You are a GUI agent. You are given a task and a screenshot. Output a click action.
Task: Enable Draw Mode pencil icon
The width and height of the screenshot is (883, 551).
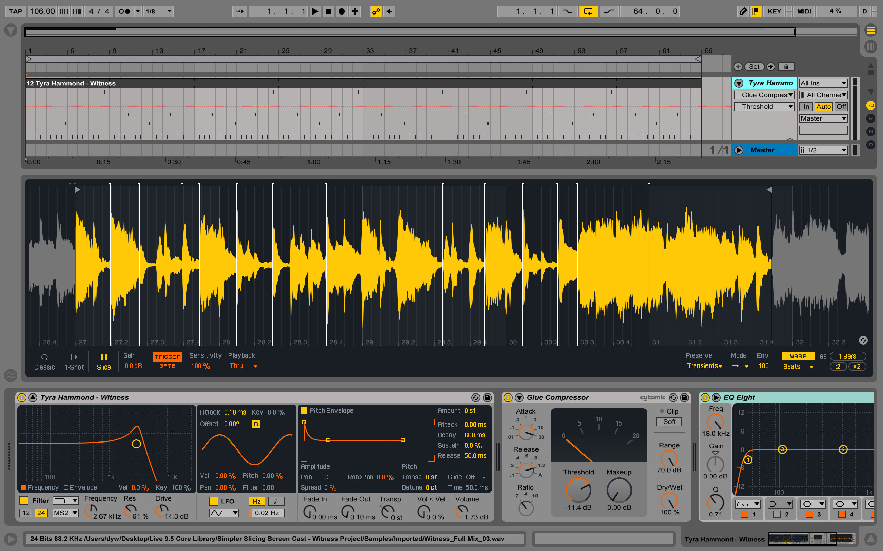click(743, 11)
